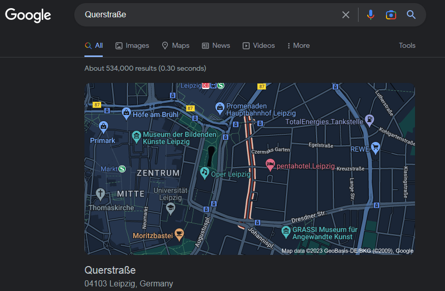Click the Universität Leipzig graduation cap pin
445x291 pixels.
click(x=170, y=209)
